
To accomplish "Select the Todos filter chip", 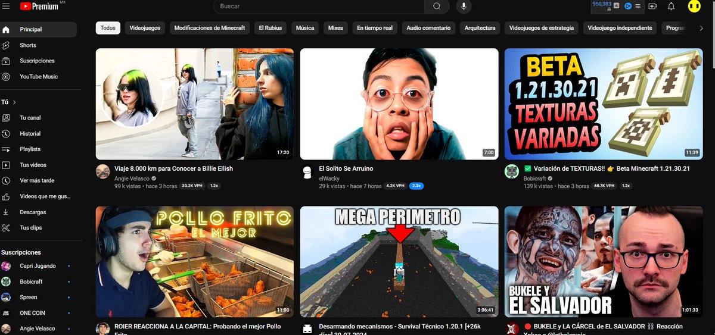I will 108,28.
